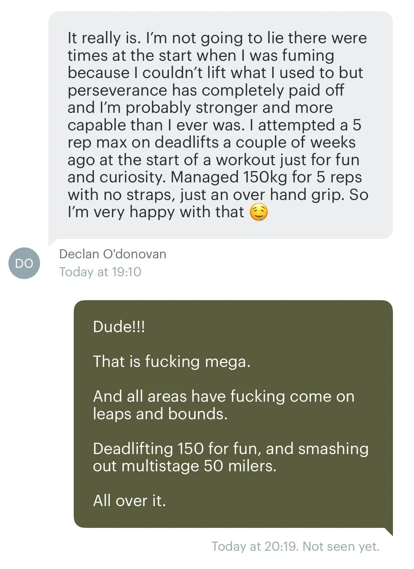
Task: Tap the DO avatar circle
Action: click(x=24, y=263)
